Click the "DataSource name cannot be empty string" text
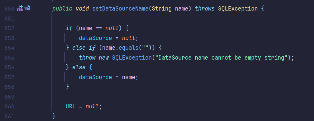Image resolution: width=314 pixels, height=121 pixels. click(221, 57)
